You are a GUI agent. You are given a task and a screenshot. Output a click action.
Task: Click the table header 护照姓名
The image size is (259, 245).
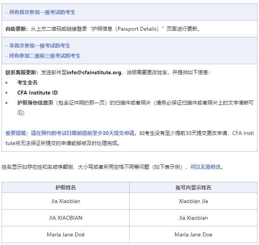66,187
